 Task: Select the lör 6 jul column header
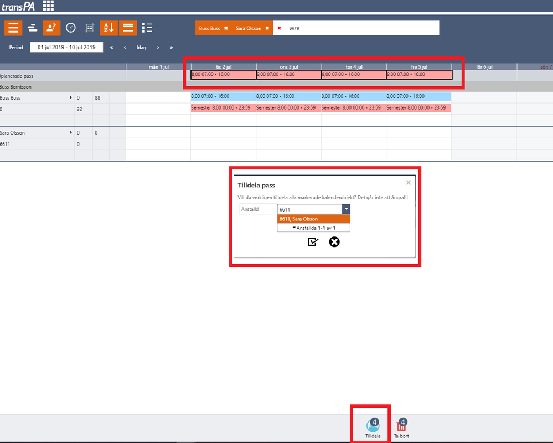(x=484, y=66)
